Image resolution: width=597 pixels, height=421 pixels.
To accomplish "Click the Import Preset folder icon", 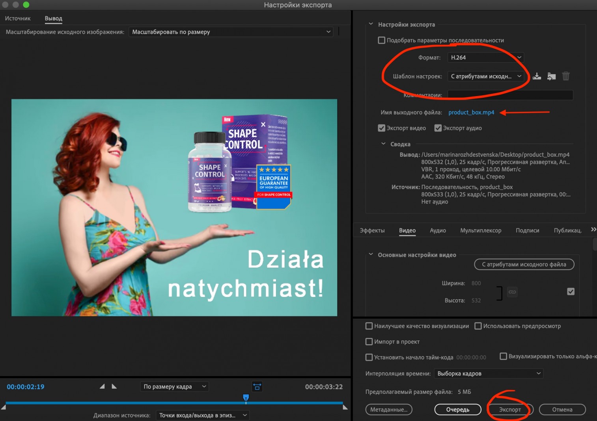I will 551,76.
